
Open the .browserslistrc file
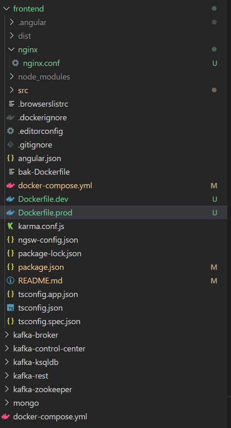43,104
